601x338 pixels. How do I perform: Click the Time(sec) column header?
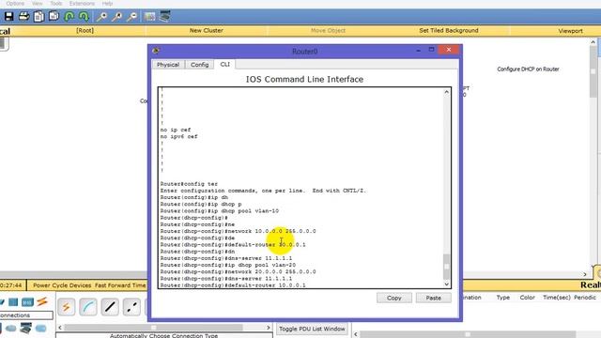[x=557, y=298]
